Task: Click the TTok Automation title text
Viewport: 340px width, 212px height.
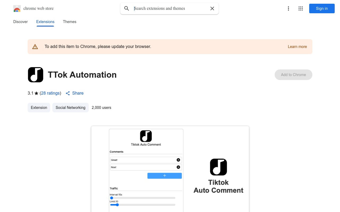Action: pyautogui.click(x=82, y=75)
